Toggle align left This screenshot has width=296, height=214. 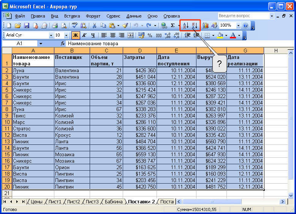pos(104,35)
